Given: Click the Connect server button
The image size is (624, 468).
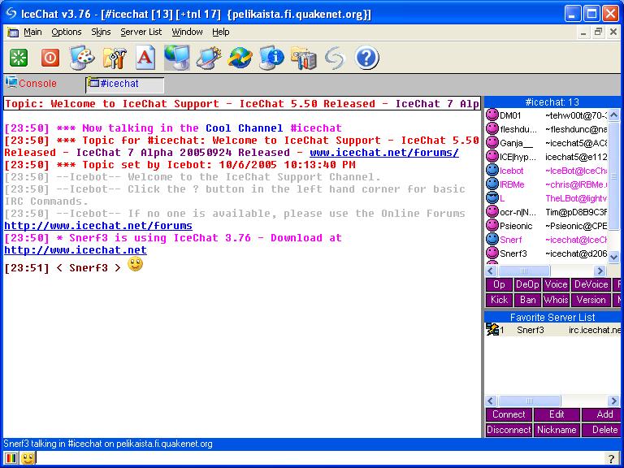Looking at the screenshot, I should pyautogui.click(x=509, y=414).
